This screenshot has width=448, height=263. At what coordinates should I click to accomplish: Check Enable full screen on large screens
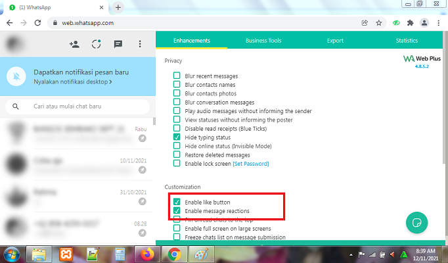[x=177, y=228]
